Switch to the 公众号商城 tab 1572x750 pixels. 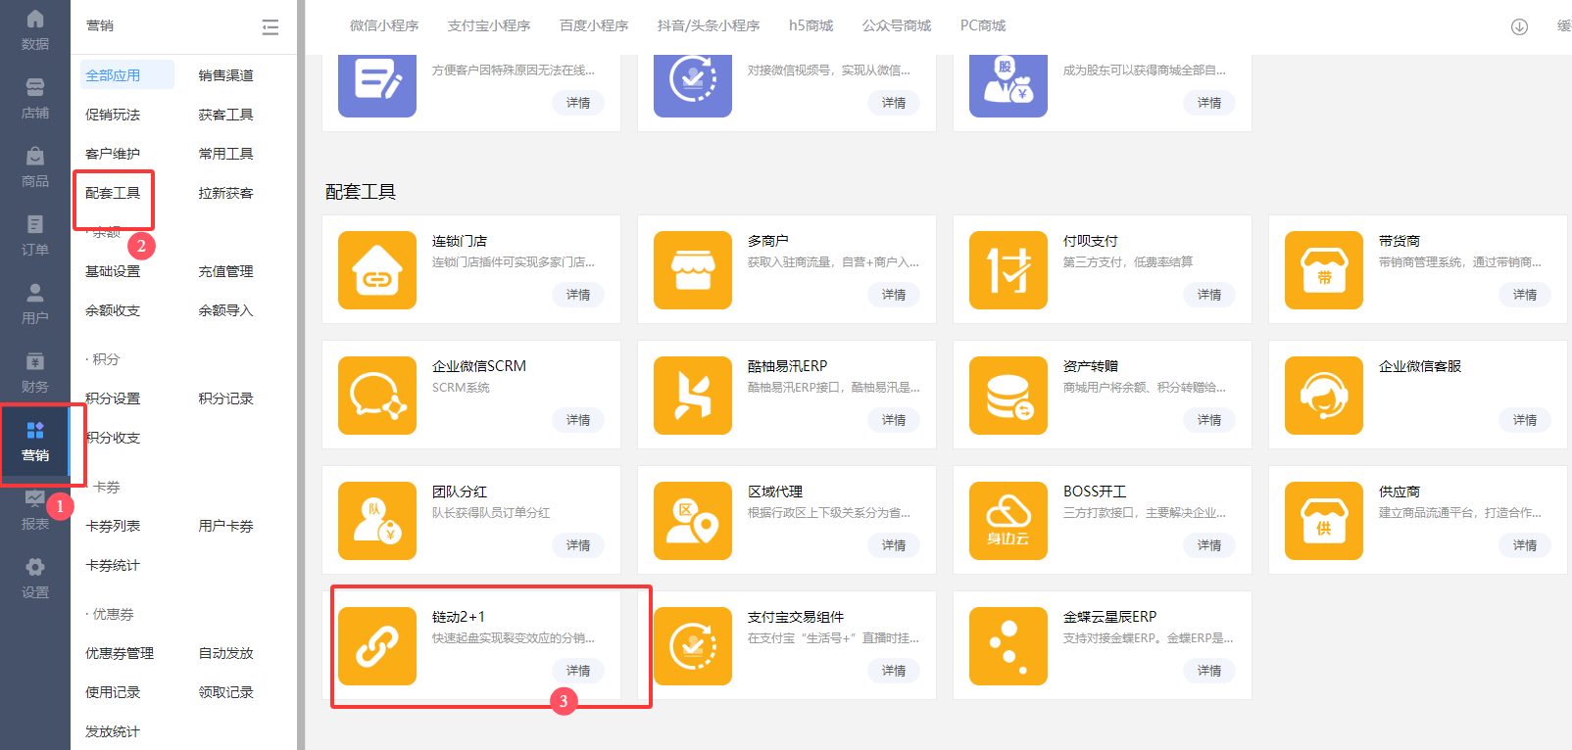coord(897,25)
